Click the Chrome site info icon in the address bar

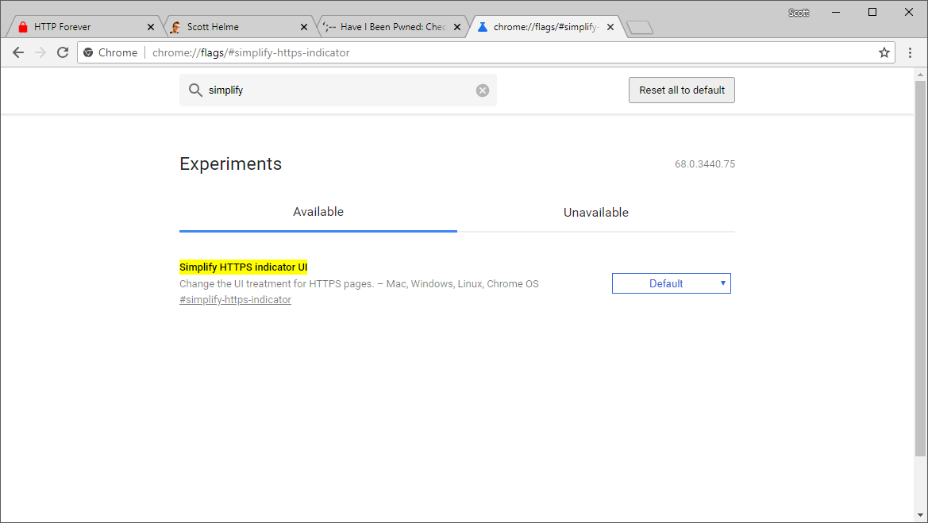click(89, 52)
